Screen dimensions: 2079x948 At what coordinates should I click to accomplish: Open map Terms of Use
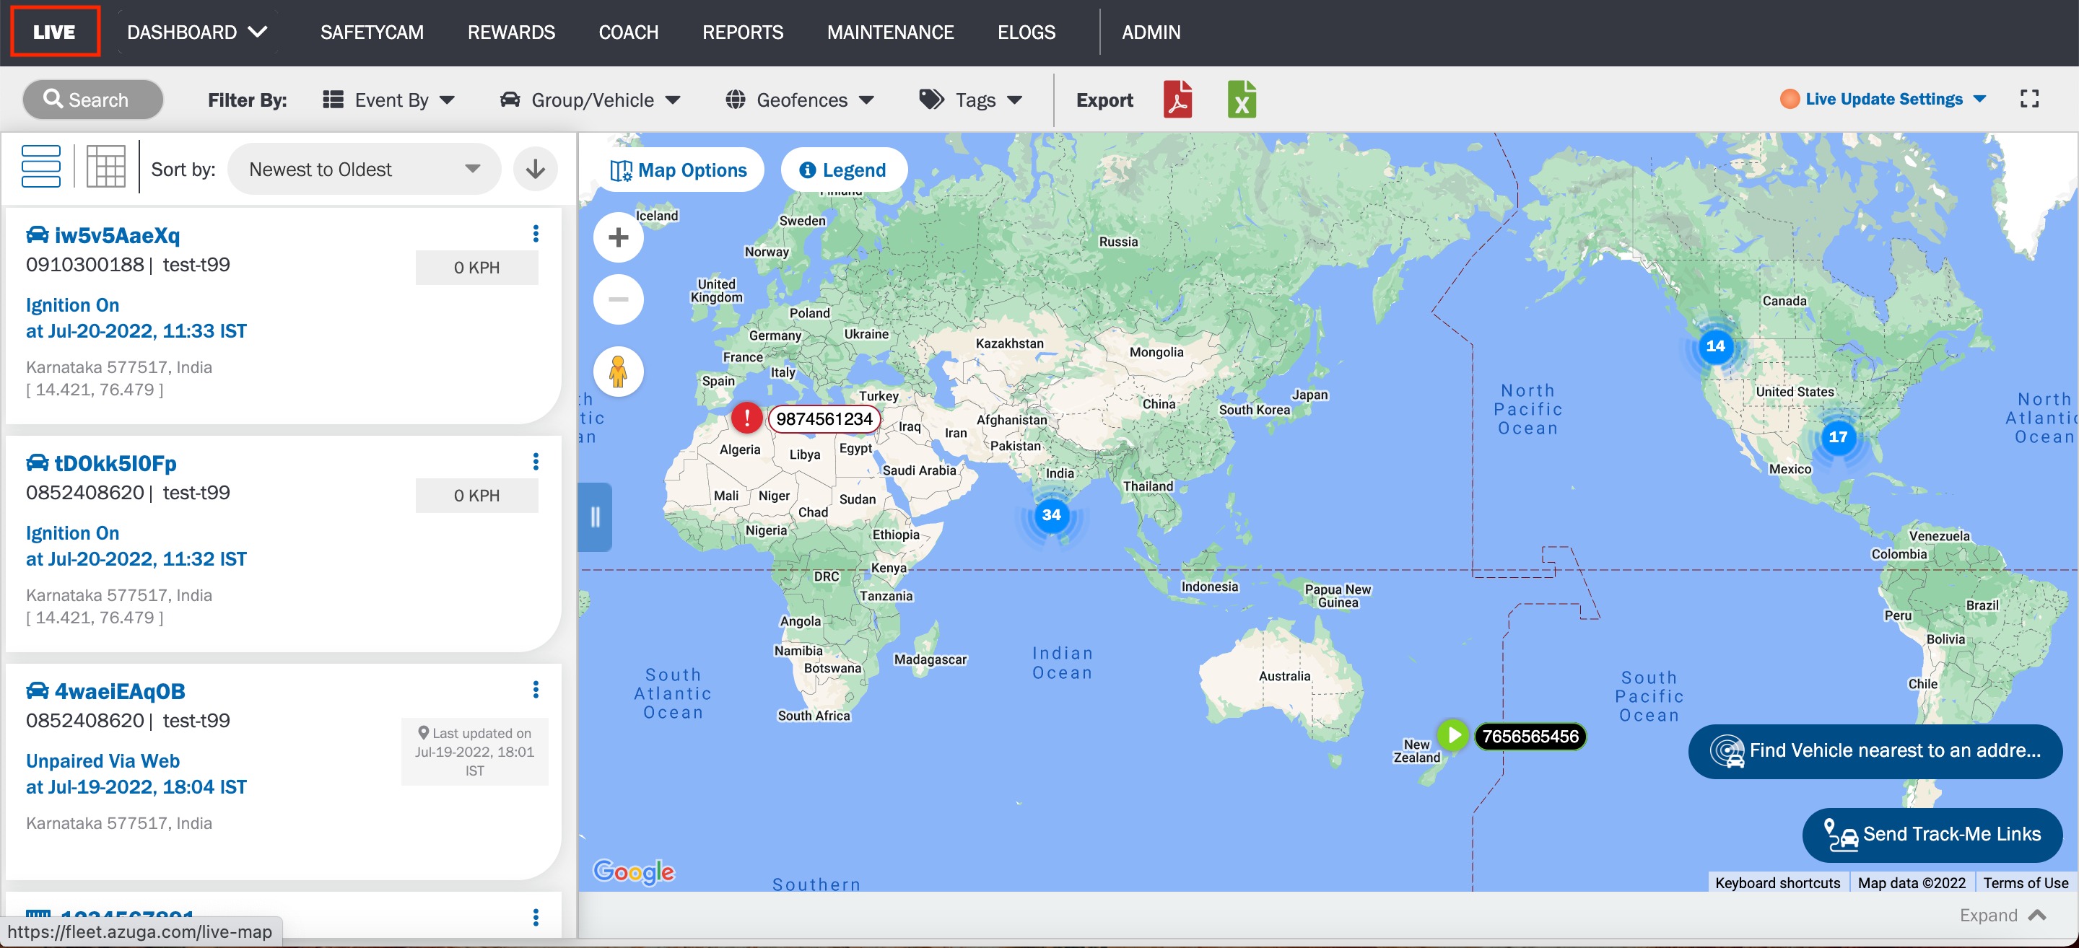click(2025, 882)
